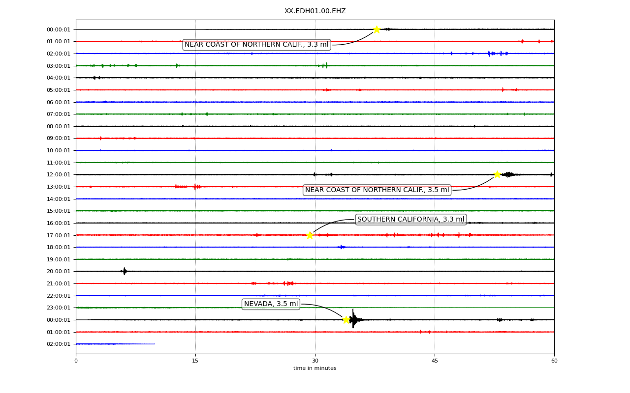Click the 45 tick label on the time axis

(435, 361)
